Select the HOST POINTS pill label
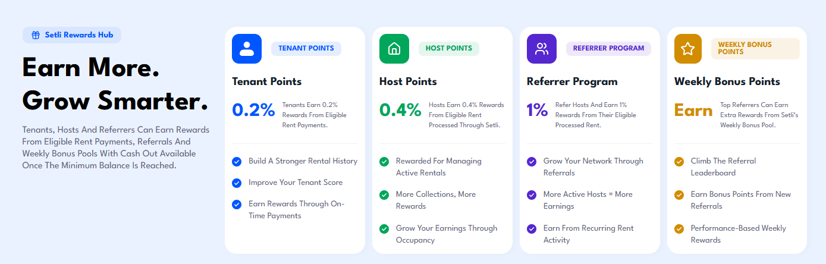The height and width of the screenshot is (264, 826). (x=449, y=49)
